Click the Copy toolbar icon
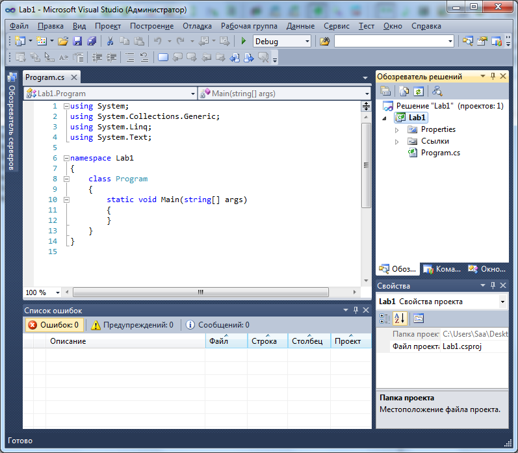This screenshot has height=453, width=518. (125, 42)
